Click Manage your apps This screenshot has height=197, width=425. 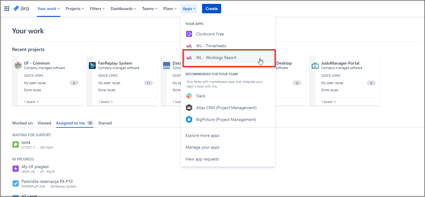pos(228,147)
